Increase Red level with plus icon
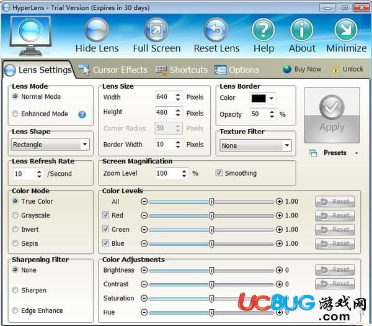 coord(279,215)
